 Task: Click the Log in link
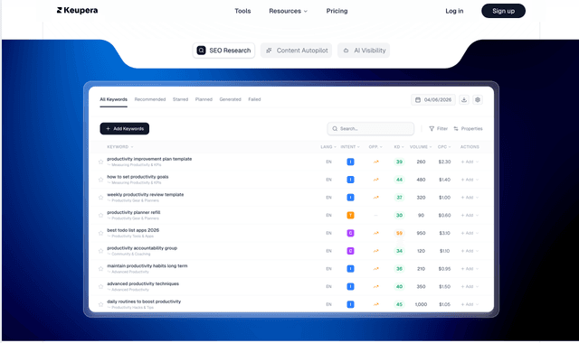tap(454, 11)
